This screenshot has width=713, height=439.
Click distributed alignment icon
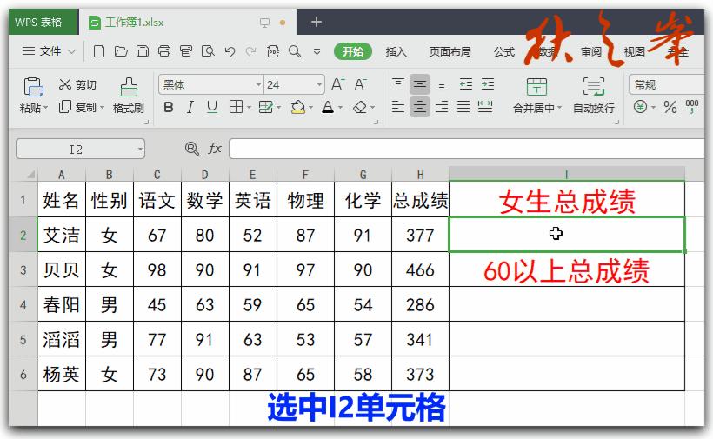click(485, 107)
